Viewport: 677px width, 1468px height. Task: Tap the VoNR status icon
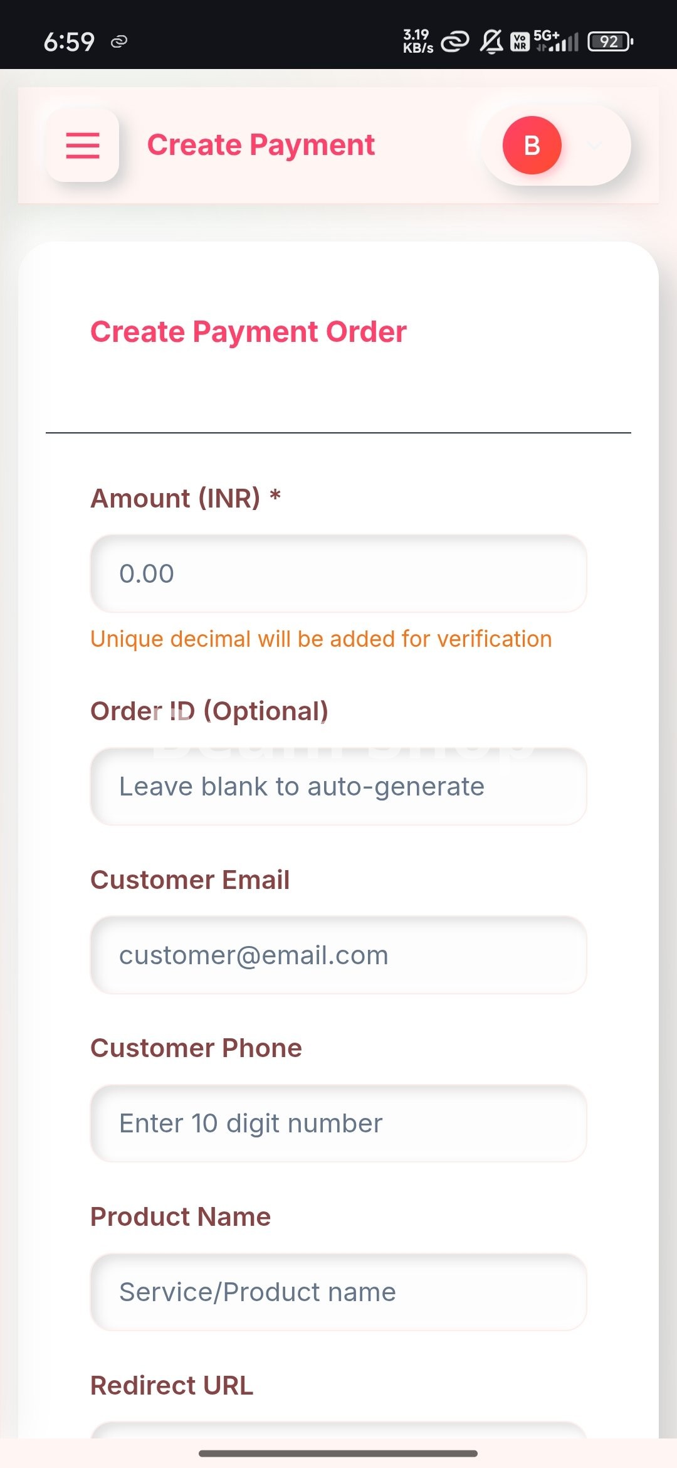pyautogui.click(x=520, y=41)
